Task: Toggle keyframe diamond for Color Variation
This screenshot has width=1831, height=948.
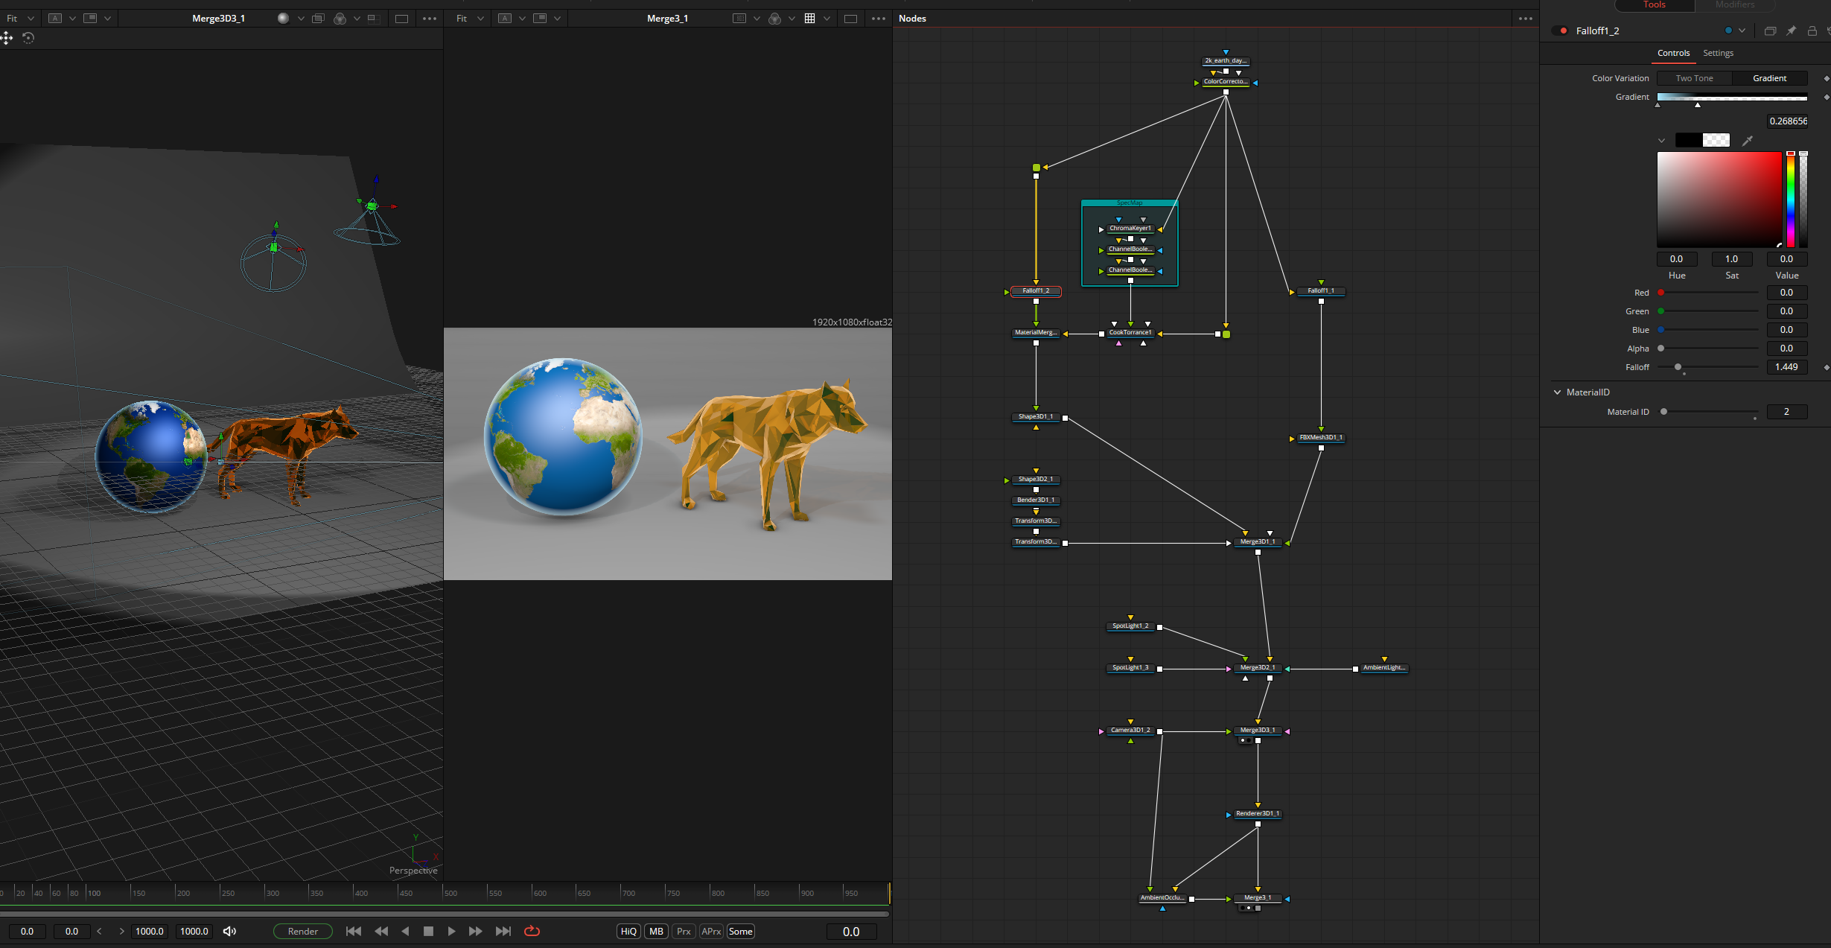Action: (1826, 78)
